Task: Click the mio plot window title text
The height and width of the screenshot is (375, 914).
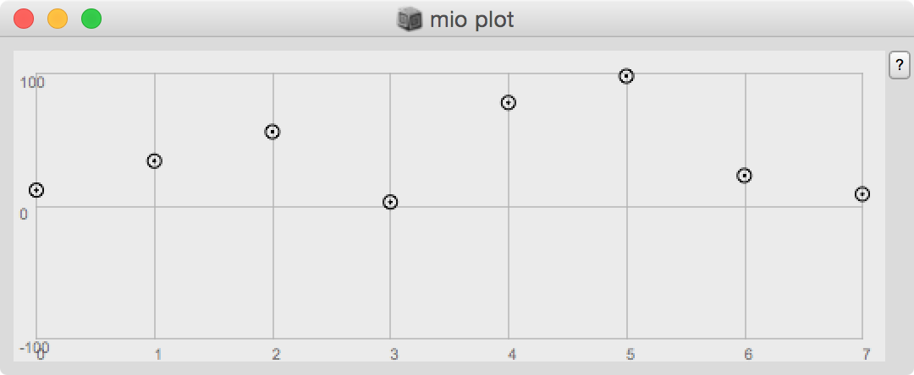Action: tap(472, 20)
